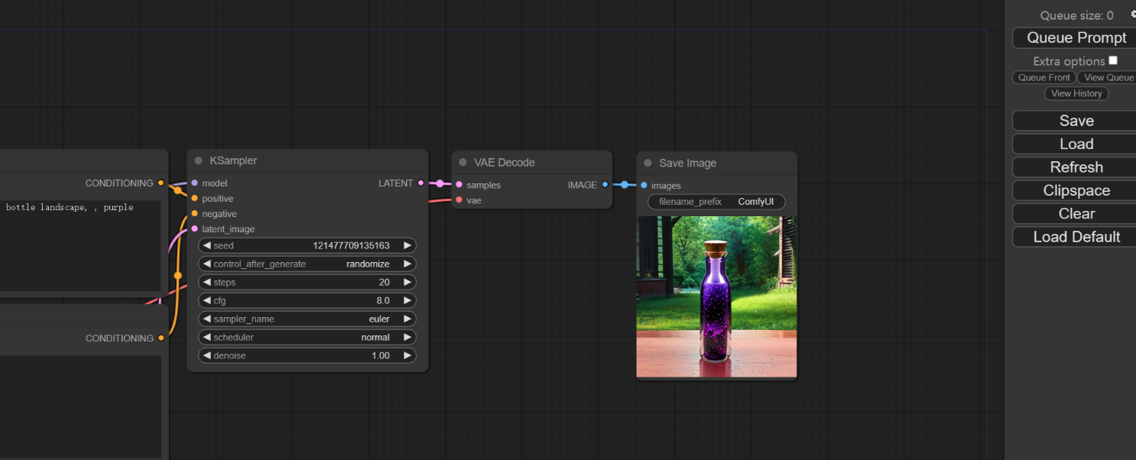Click the generated purple bottle image preview

(x=716, y=296)
